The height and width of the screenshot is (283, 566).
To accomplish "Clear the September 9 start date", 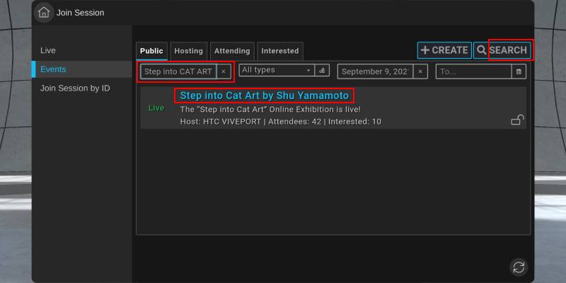I will click(420, 71).
